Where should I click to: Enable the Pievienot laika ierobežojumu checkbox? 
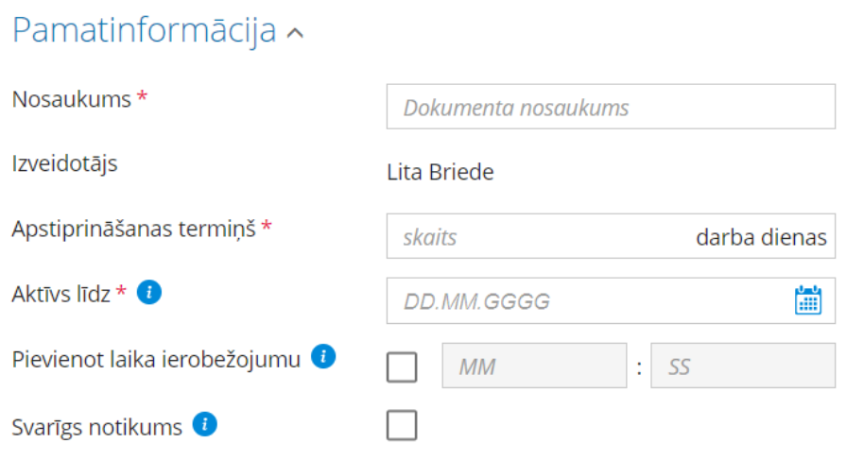(x=402, y=366)
